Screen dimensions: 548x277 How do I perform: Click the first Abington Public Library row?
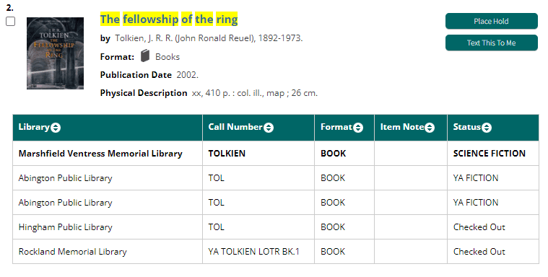(276, 177)
